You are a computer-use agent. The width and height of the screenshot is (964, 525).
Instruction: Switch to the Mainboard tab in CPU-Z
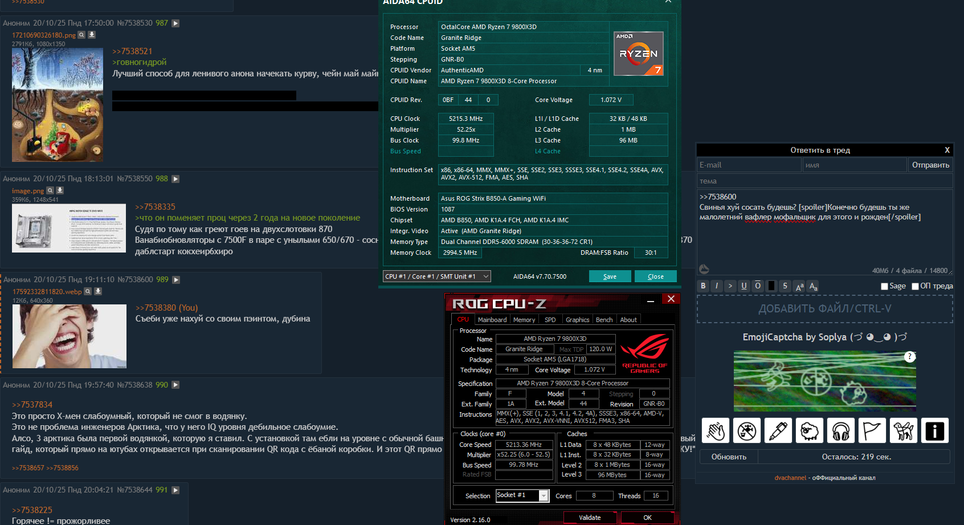[x=492, y=320]
